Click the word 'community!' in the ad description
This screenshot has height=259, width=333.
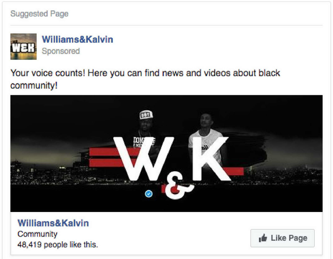point(34,86)
